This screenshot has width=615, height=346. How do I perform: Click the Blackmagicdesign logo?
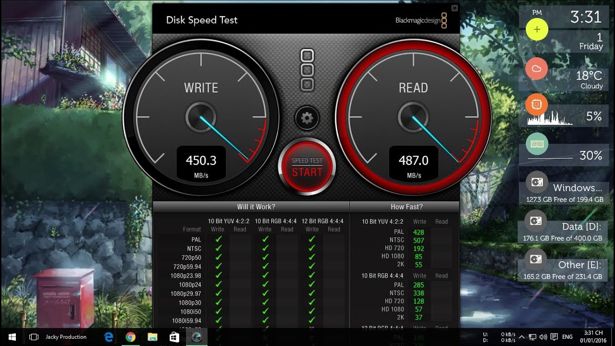[421, 21]
